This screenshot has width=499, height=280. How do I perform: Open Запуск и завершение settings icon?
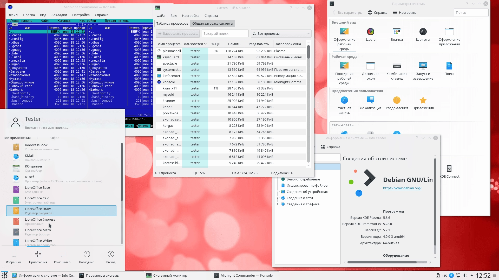click(x=423, y=66)
